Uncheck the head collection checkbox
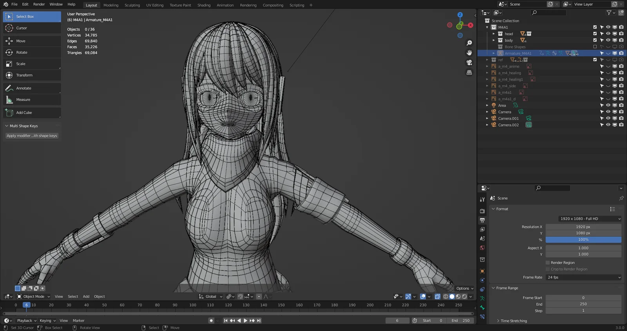 pos(595,34)
